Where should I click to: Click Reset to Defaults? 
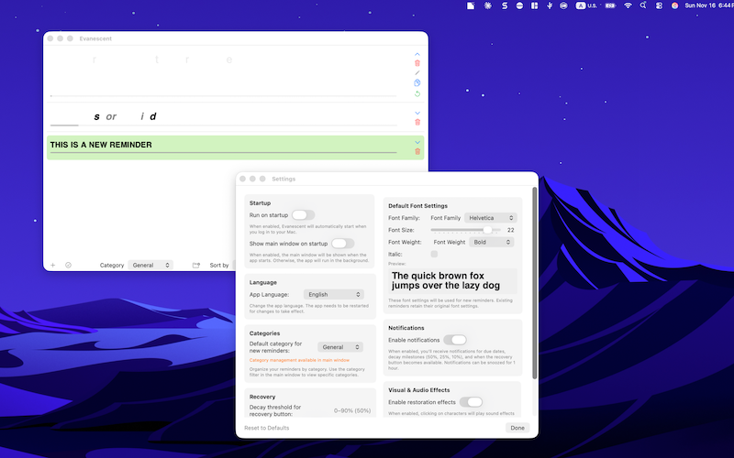click(267, 428)
